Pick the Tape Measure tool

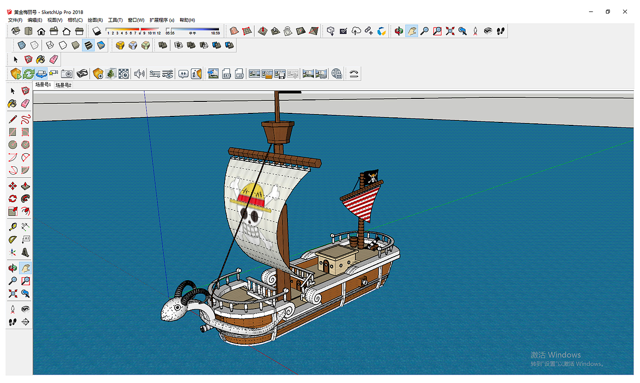tap(12, 227)
